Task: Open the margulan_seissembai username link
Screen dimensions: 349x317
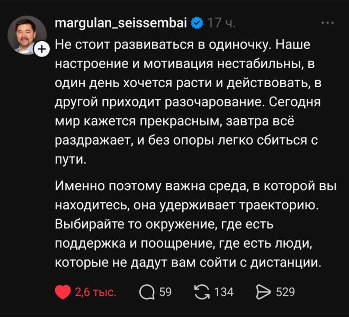Action: 122,24
